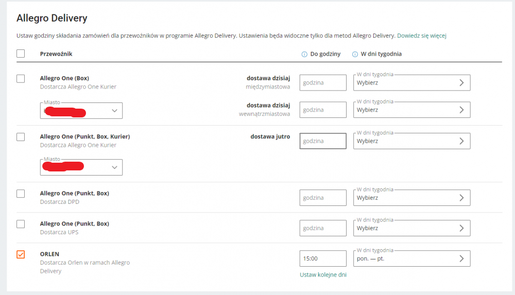Check the Allegro One DPD carrier checkbox
The width and height of the screenshot is (515, 295).
(21, 194)
